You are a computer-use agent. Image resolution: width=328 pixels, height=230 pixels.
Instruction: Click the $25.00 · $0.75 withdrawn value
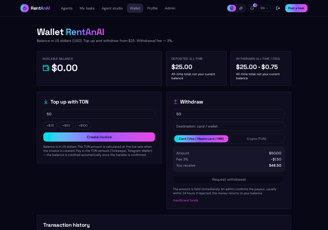(x=257, y=67)
